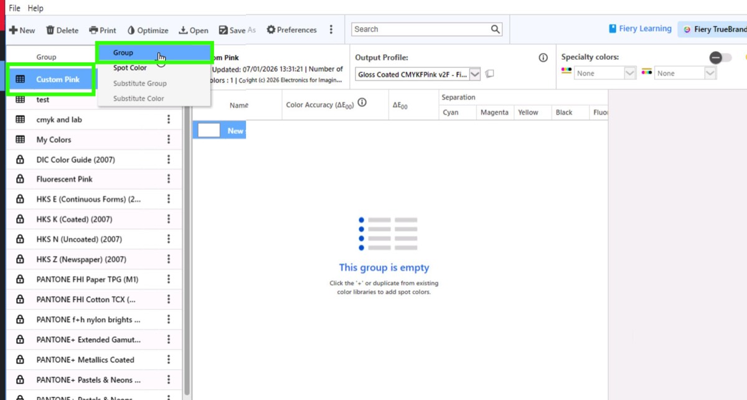Viewport: 747px width, 400px height.
Task: Click the Preferences gear icon
Action: [x=271, y=30]
